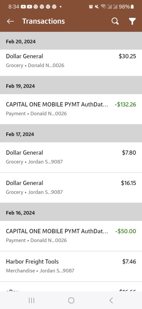Open the -$50.00 Capital One payment
Screen dimensions: 142x309
click(x=71, y=236)
